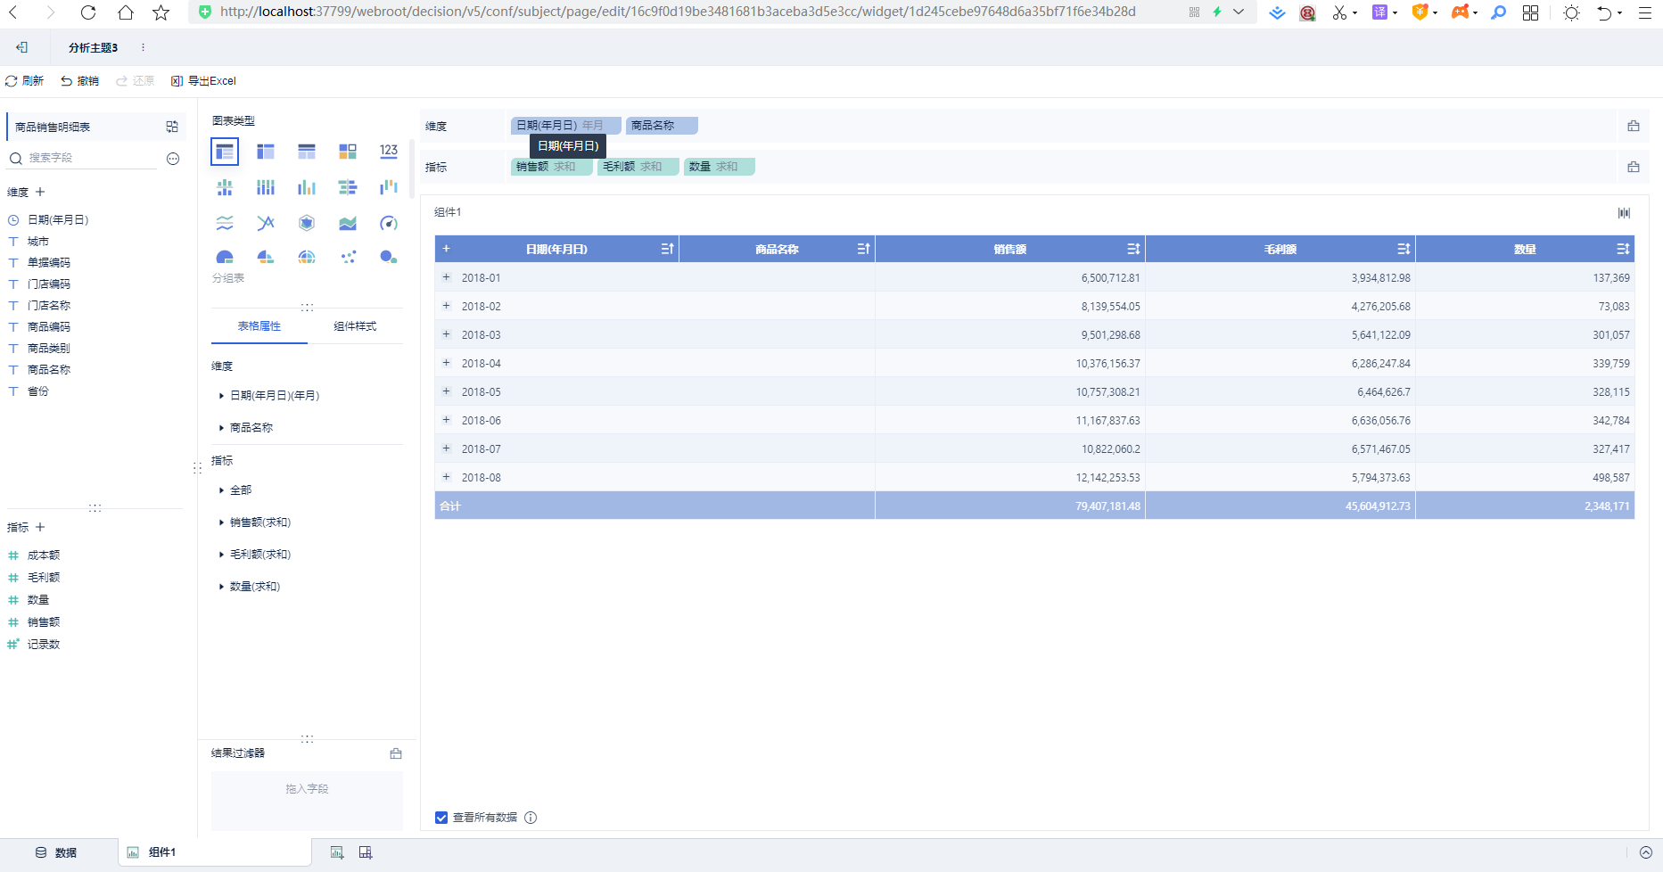1663x872 pixels.
Task: Sort the 毛利额 column
Action: [x=1404, y=249]
